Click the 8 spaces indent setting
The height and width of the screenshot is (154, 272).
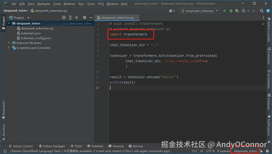tap(223, 151)
